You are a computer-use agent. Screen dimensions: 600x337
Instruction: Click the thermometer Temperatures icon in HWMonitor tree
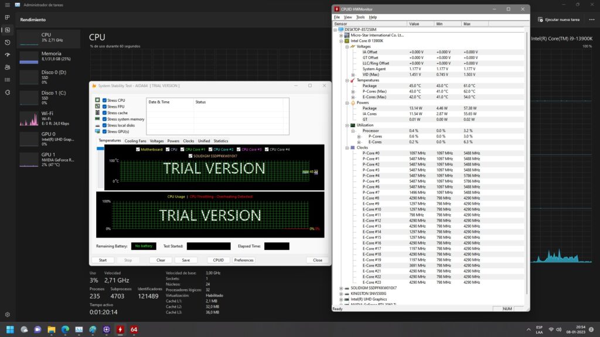tap(352, 81)
